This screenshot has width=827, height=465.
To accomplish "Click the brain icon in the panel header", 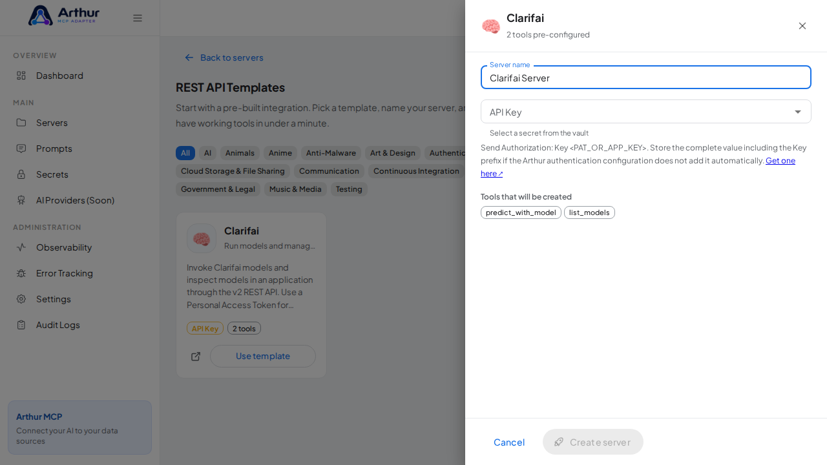I will [x=491, y=26].
